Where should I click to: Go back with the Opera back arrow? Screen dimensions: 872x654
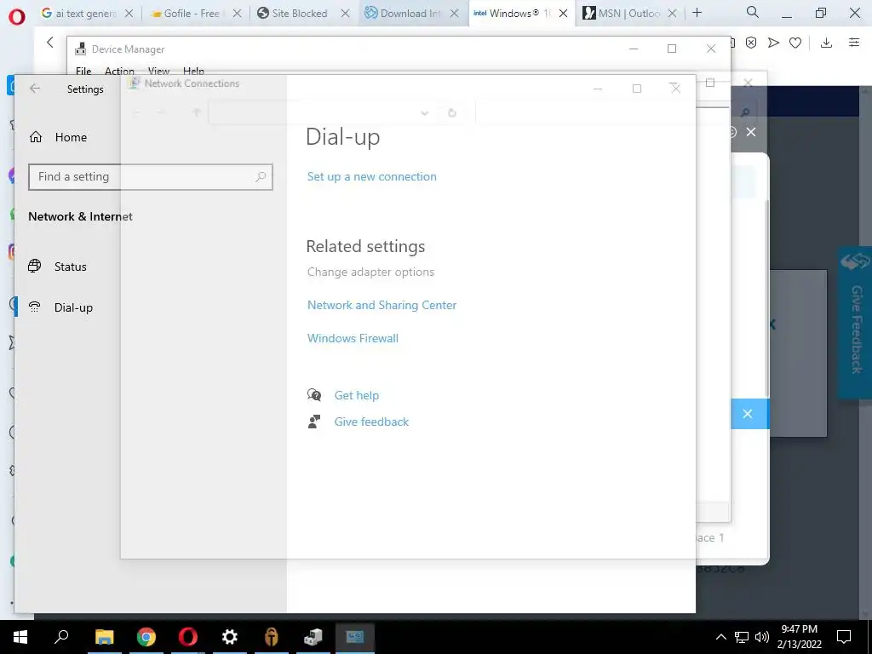tap(50, 43)
